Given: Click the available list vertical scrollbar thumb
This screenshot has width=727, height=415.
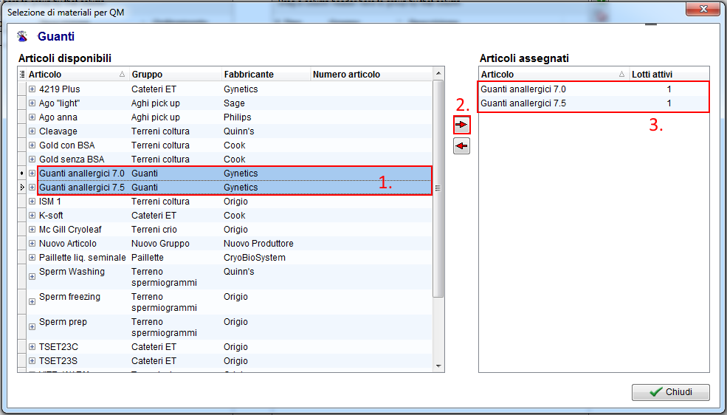Looking at the screenshot, I should (x=438, y=188).
